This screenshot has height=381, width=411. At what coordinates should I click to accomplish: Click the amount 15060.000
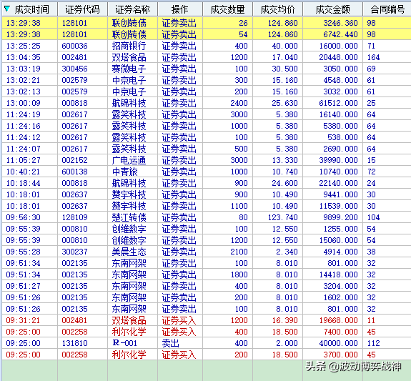coord(338,240)
